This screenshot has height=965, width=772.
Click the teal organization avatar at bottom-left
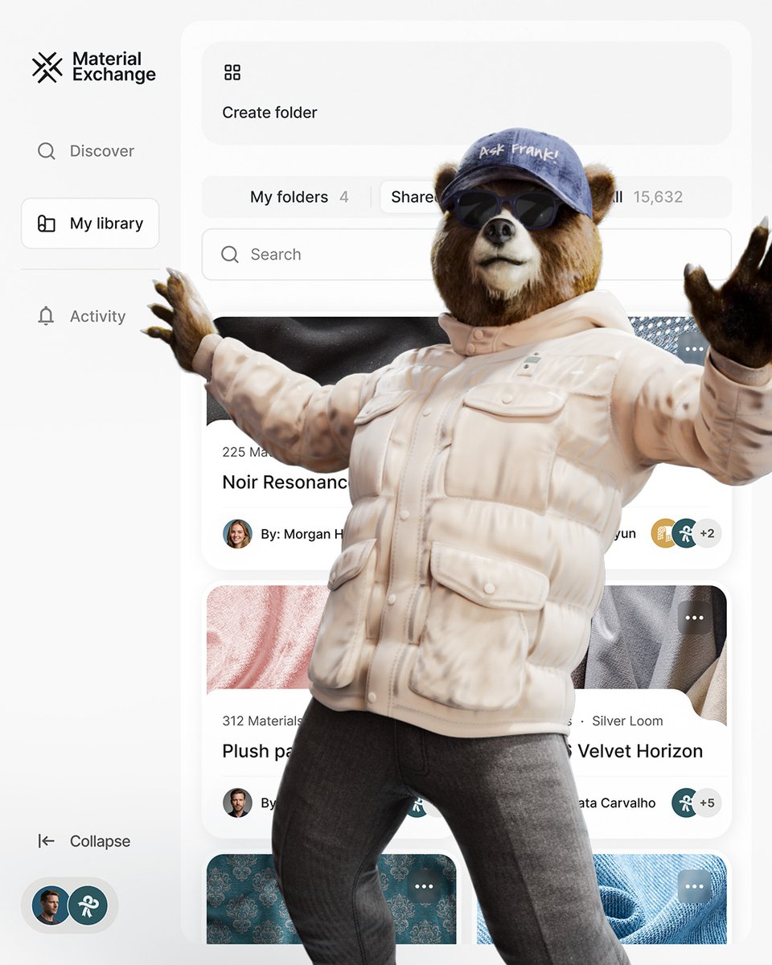[88, 905]
